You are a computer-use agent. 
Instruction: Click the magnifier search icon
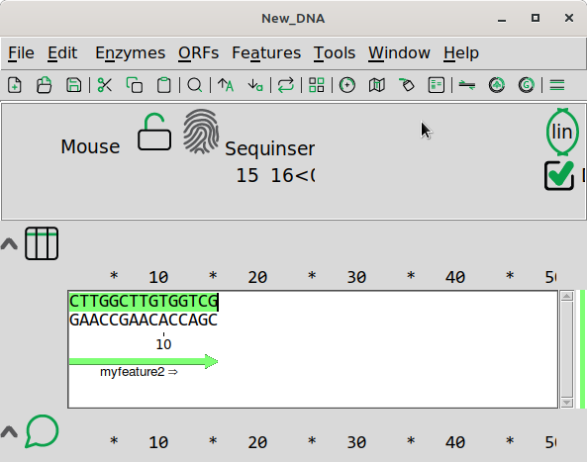(195, 85)
